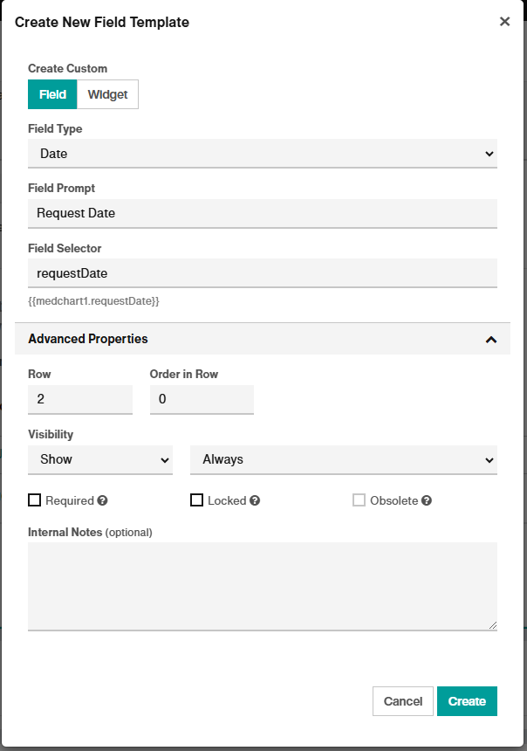Switch to the Widget option
527x751 pixels.
(x=107, y=94)
